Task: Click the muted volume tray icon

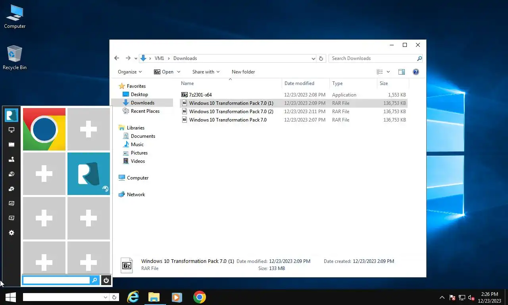Action: tap(471, 297)
